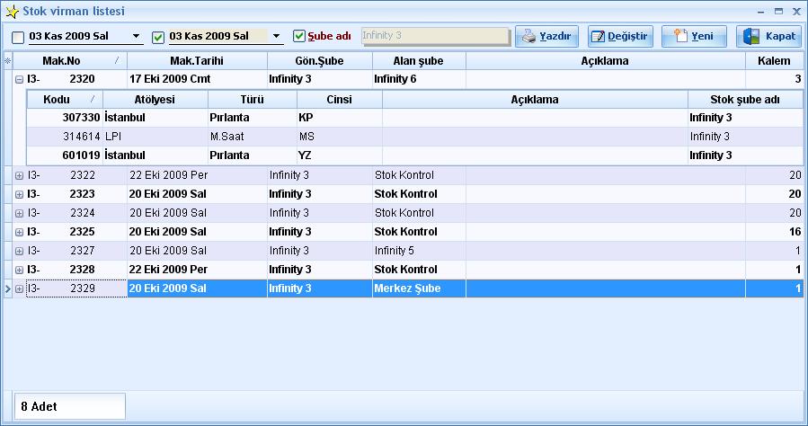Click the Yeni new record button
This screenshot has width=808, height=426.
[x=694, y=37]
